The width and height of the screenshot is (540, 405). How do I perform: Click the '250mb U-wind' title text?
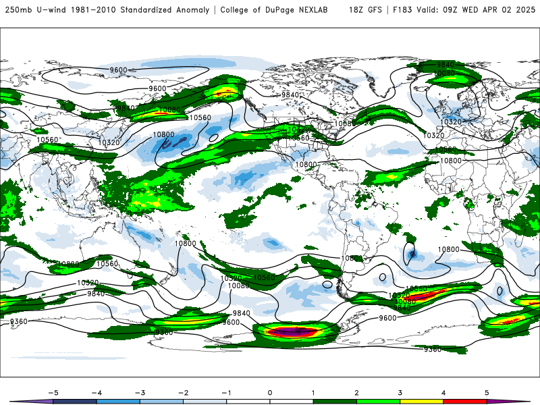[x=35, y=9]
